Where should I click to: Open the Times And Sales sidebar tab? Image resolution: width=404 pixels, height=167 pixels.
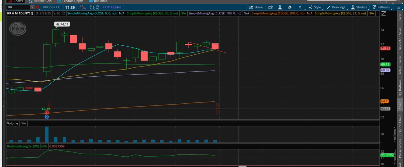[400, 39]
